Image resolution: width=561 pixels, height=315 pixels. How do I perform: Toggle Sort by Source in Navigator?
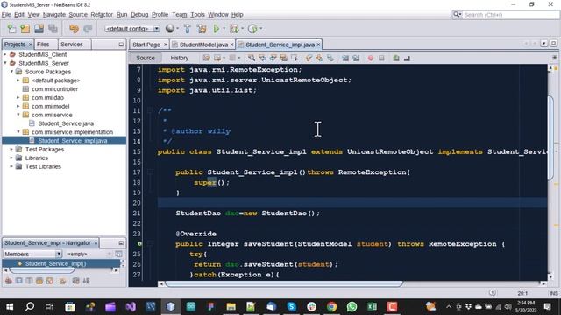click(86, 281)
